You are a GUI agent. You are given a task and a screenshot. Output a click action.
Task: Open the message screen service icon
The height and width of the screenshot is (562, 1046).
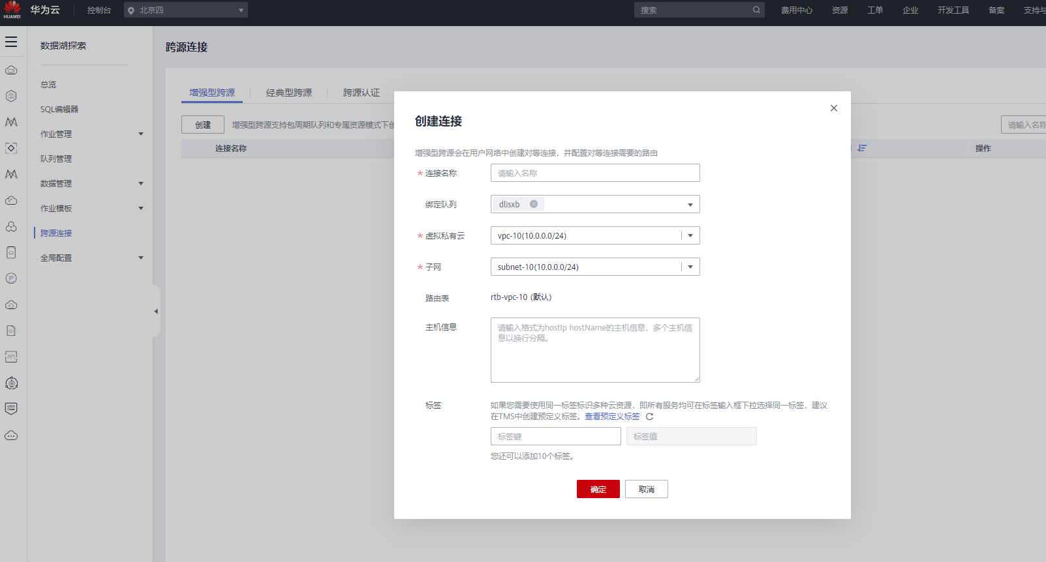pos(11,409)
